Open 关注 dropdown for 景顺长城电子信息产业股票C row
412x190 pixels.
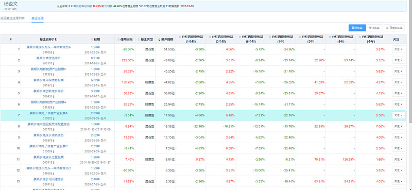click(399, 148)
